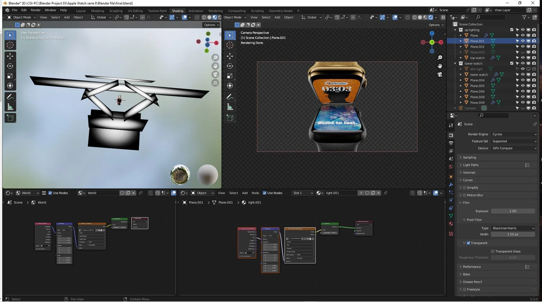Open the View Layer properties tab
The width and height of the screenshot is (542, 302).
(x=451, y=151)
